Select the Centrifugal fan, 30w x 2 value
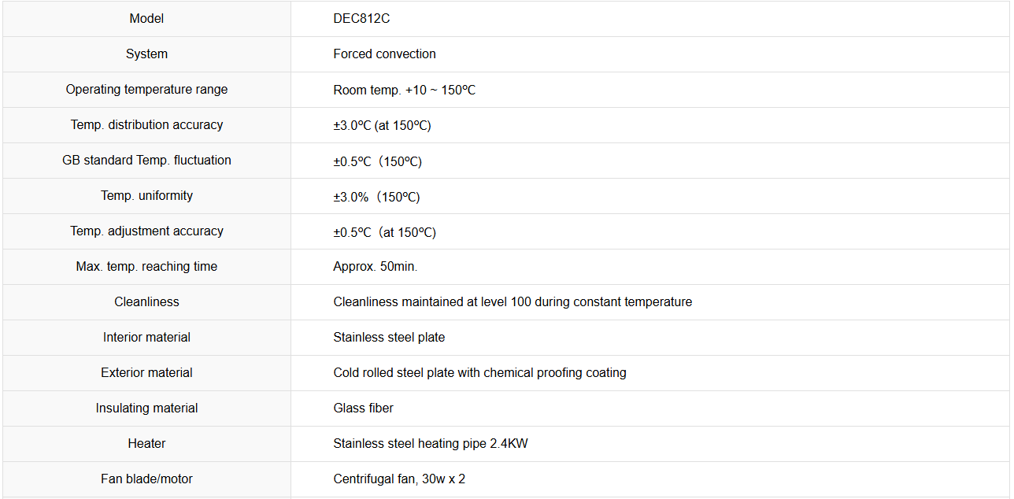The image size is (1014, 499). 399,479
